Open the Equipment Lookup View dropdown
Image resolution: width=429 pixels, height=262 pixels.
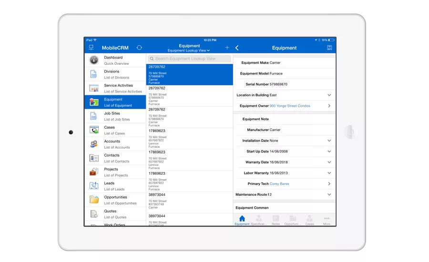[189, 50]
